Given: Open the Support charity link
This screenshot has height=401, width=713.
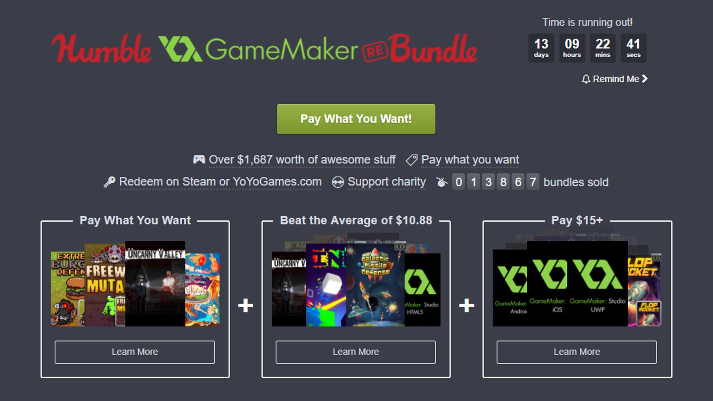Looking at the screenshot, I should (387, 182).
